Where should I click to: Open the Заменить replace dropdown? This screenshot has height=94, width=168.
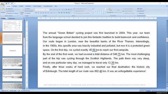[x=141, y=11]
